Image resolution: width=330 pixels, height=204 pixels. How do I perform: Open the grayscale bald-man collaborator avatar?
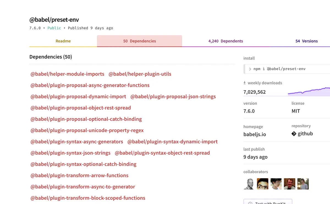click(x=249, y=184)
